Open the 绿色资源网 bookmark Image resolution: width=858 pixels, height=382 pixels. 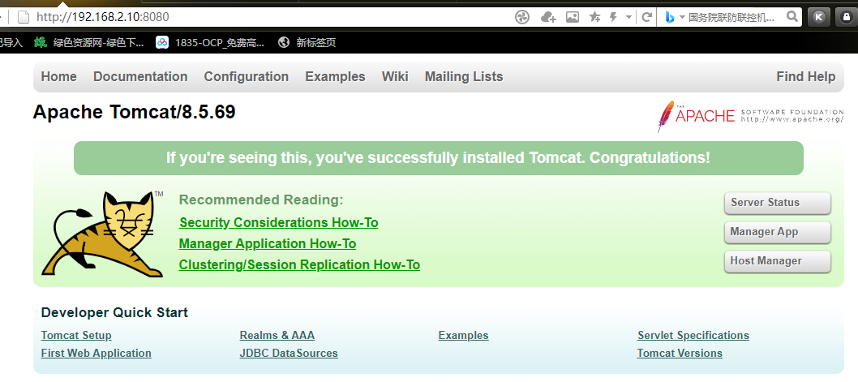tap(98, 43)
